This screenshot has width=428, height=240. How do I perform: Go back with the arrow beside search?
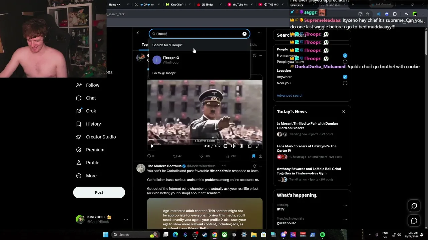tap(139, 33)
